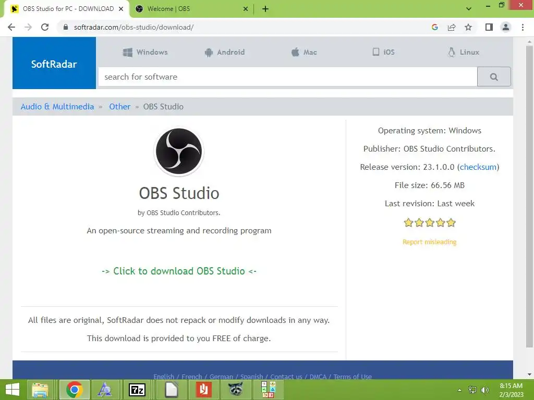Open the blank document taskbar icon
Screen dimensions: 534x400
(x=171, y=390)
